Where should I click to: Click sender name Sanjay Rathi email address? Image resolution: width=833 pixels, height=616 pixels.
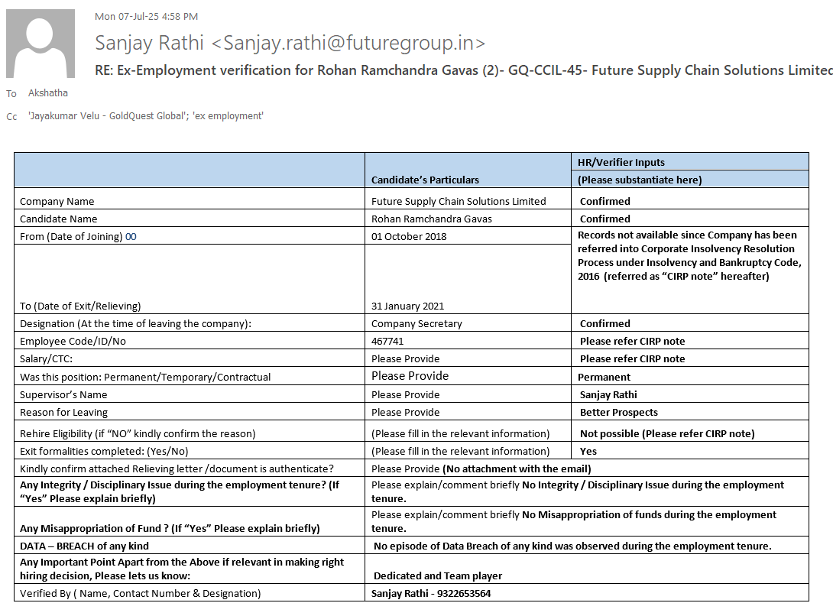pos(290,43)
